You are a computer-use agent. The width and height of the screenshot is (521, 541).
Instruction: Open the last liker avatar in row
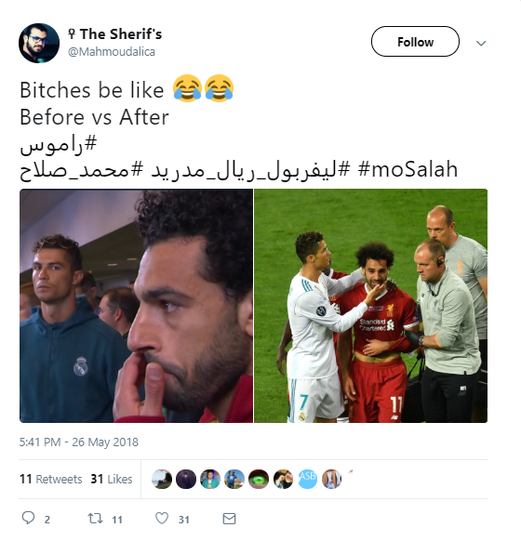point(331,479)
